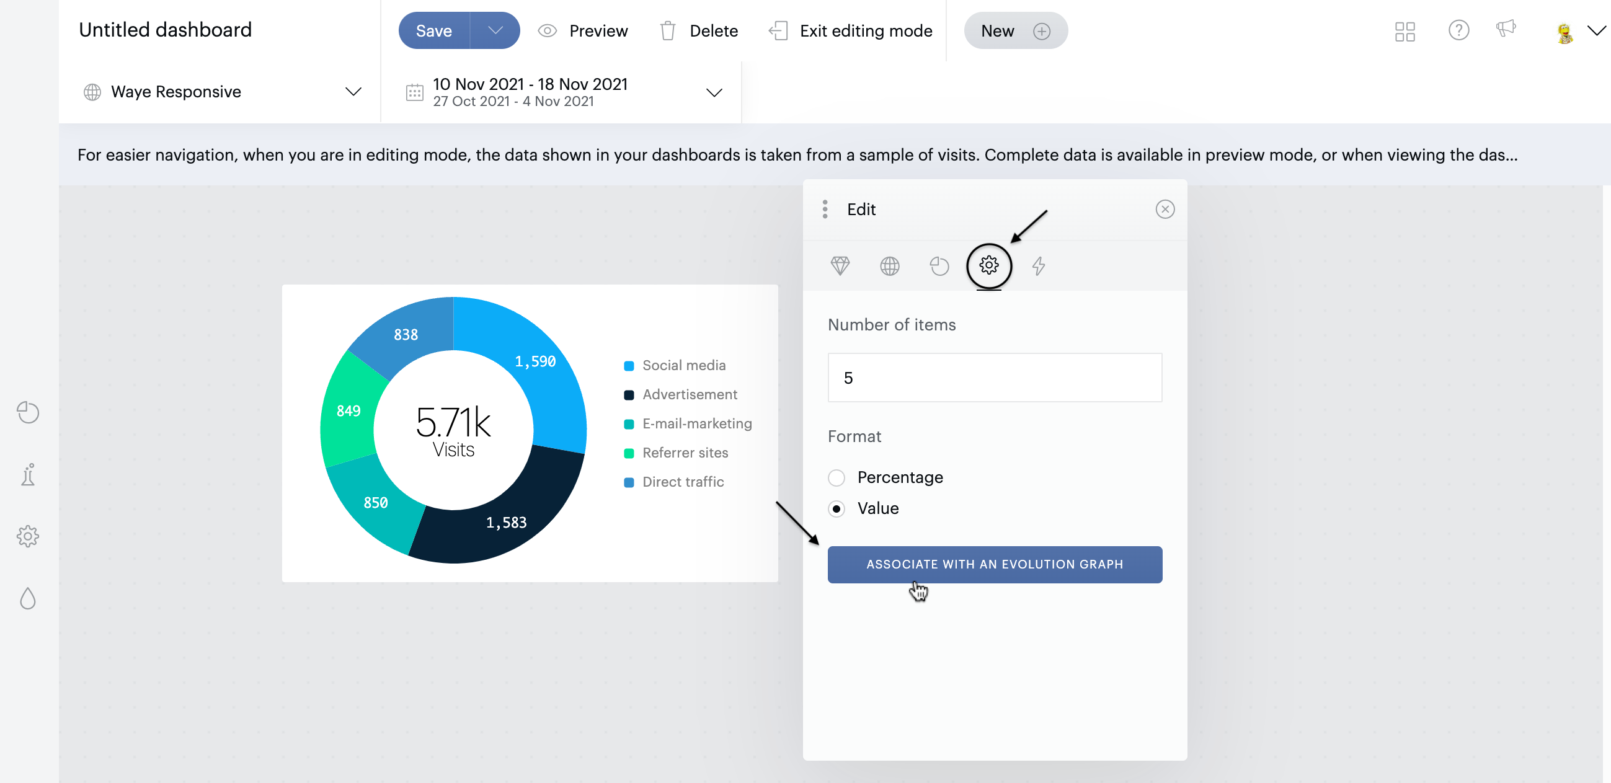1611x783 pixels.
Task: Open the lightning bolt tab in Edit panel
Action: coord(1038,266)
